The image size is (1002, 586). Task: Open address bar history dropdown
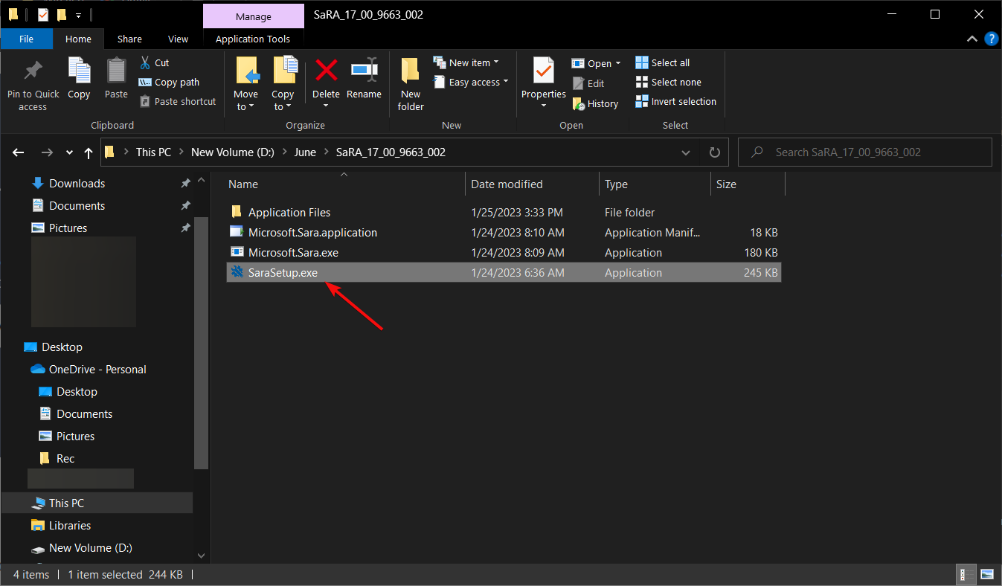tap(685, 152)
